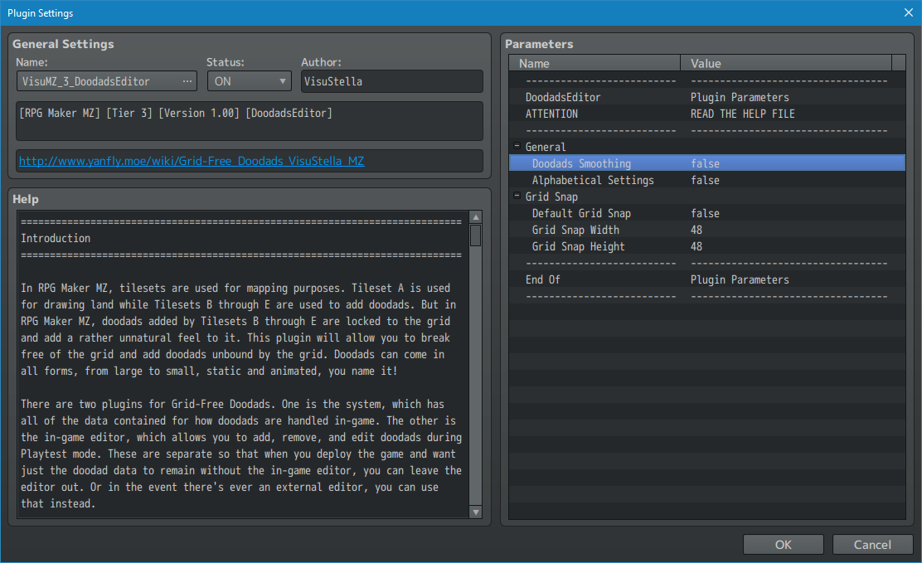Select the Doodads Smoothing parameter row
Image resolution: width=922 pixels, height=563 pixels.
click(x=706, y=163)
